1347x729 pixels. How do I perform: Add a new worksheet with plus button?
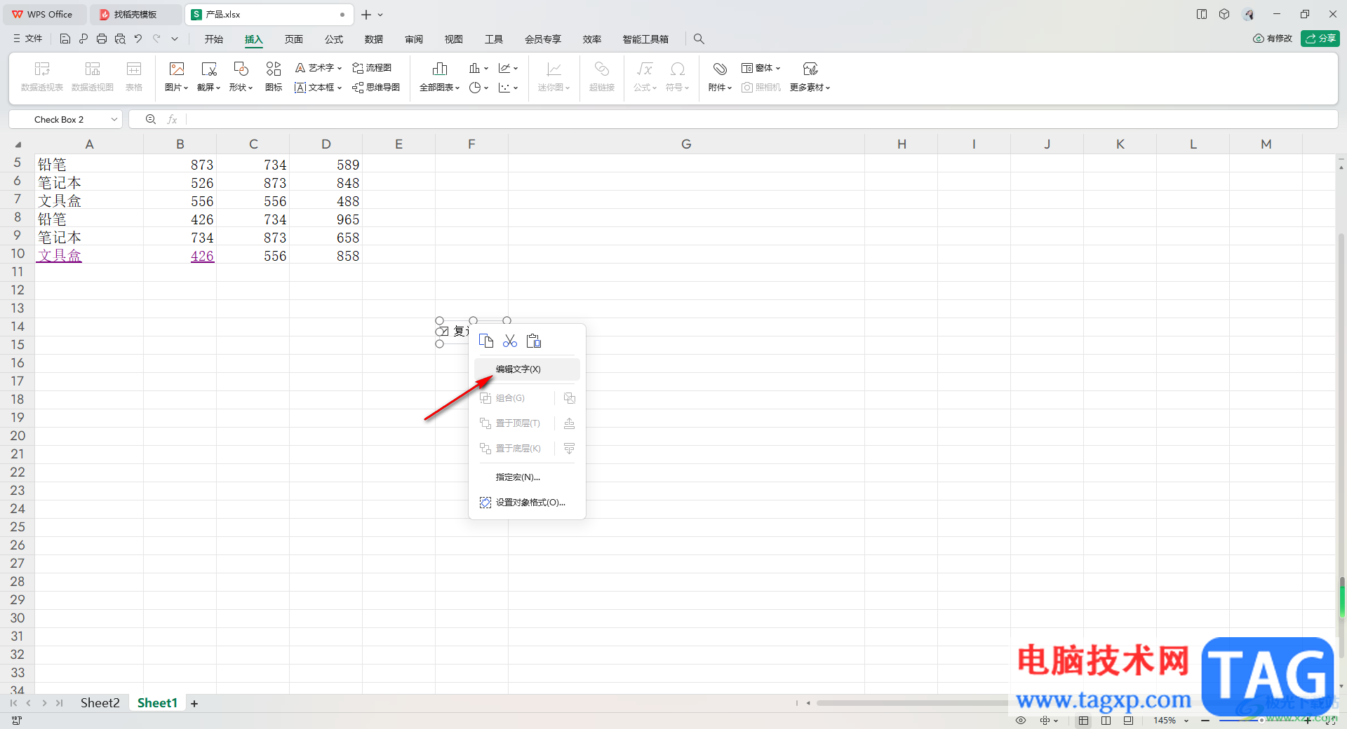pos(194,704)
